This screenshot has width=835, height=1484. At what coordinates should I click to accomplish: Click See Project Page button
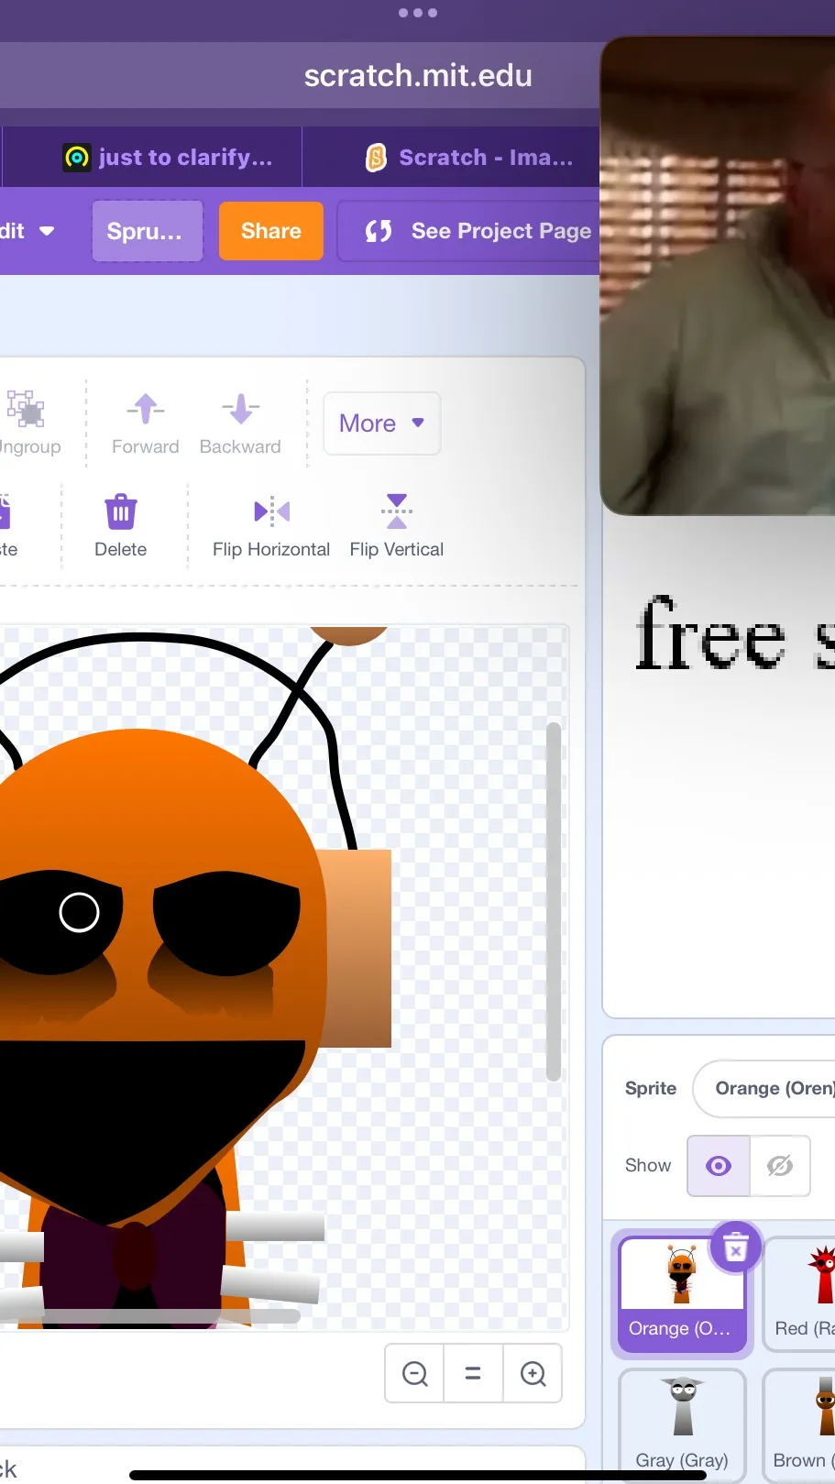click(468, 231)
